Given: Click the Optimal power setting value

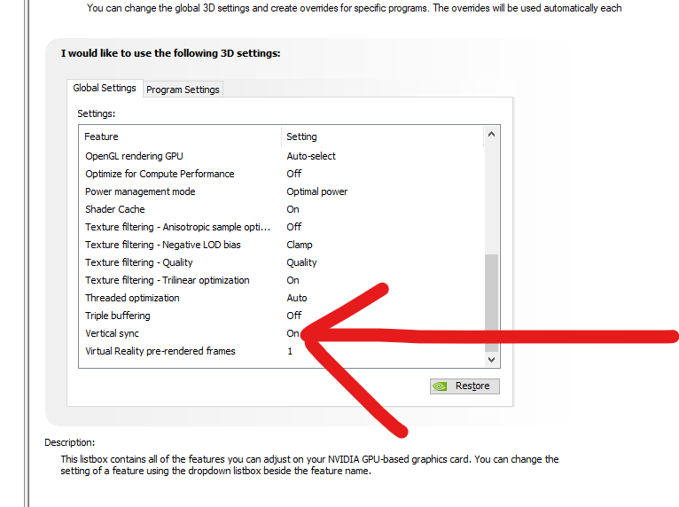Looking at the screenshot, I should pyautogui.click(x=317, y=191).
